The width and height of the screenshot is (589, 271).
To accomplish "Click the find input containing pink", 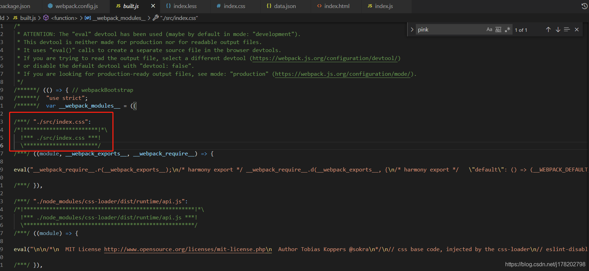I will click(450, 30).
